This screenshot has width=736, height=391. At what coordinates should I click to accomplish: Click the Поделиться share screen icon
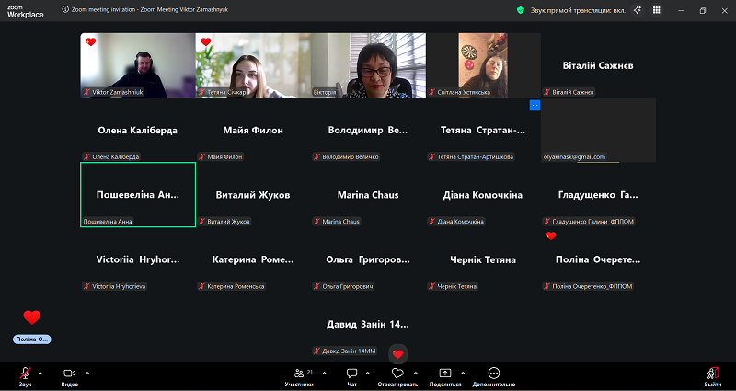click(x=445, y=373)
